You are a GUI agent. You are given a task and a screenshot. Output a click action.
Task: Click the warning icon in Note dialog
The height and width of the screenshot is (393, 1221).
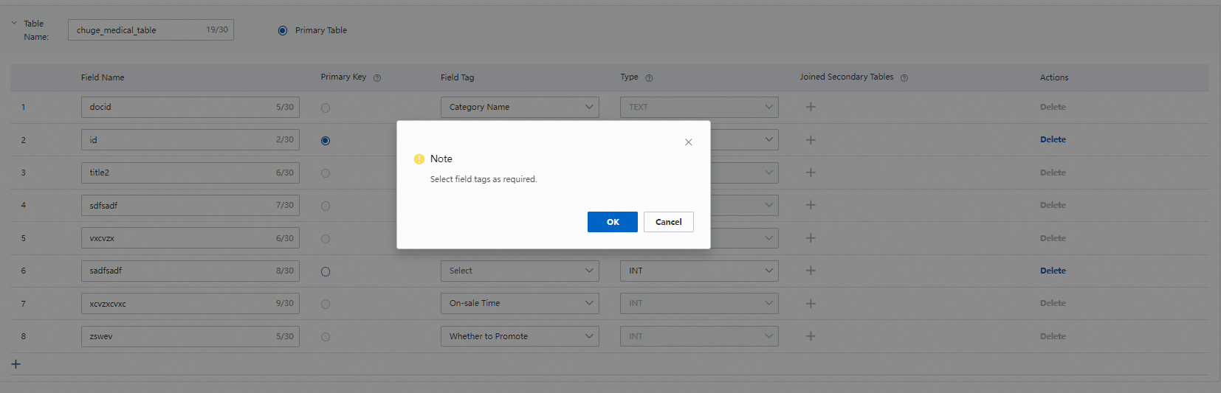pyautogui.click(x=419, y=159)
